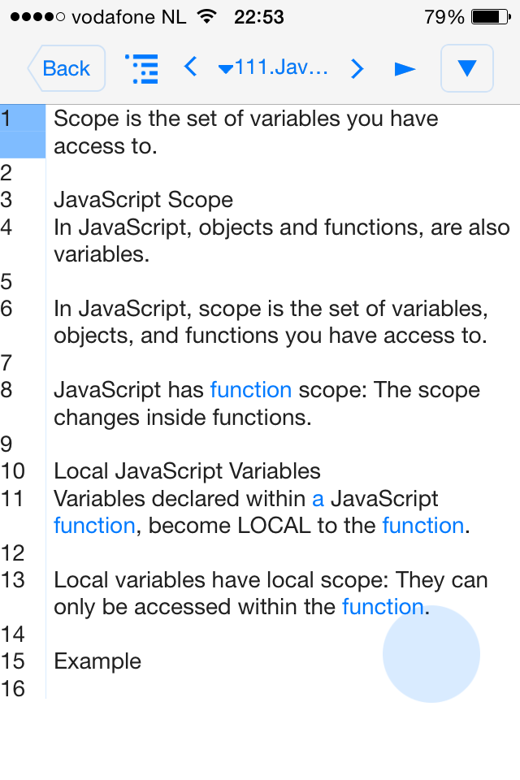Go to previous file with left chevron

[x=191, y=67]
